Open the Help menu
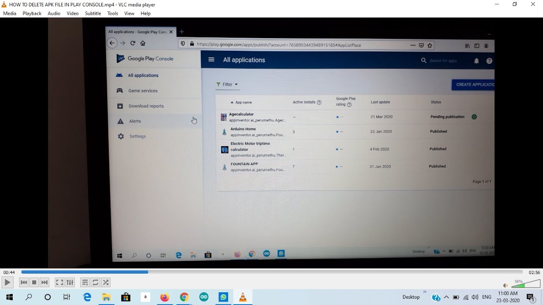The height and width of the screenshot is (305, 543). tap(146, 14)
